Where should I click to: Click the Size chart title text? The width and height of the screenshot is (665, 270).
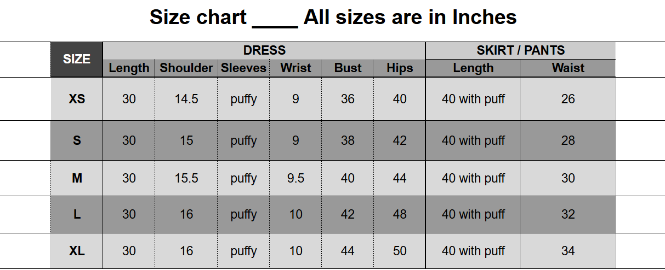(333, 17)
